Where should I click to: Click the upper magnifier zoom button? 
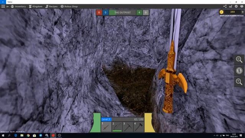[239, 59]
